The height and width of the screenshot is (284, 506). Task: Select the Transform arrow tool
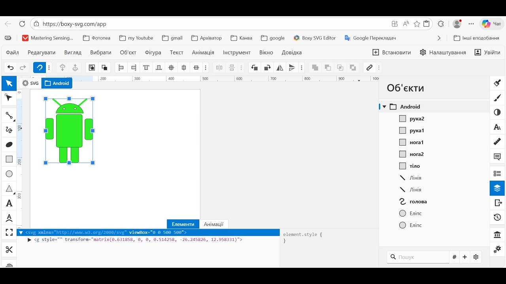pos(9,83)
